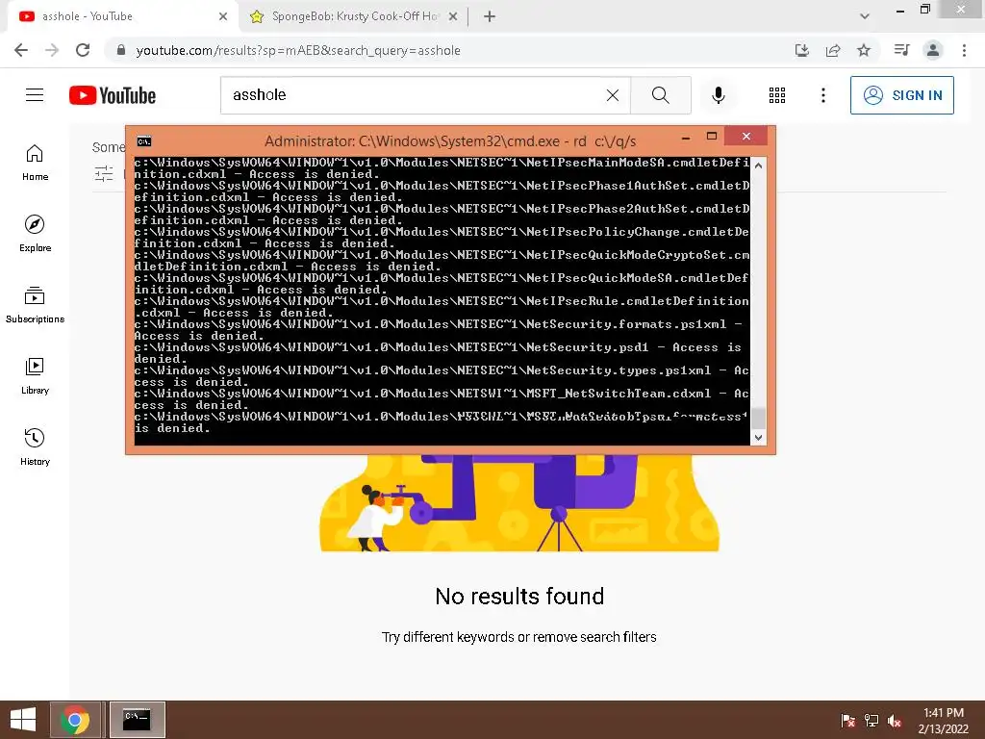Open Action Center flag in tray
The height and width of the screenshot is (739, 985).
(x=847, y=720)
